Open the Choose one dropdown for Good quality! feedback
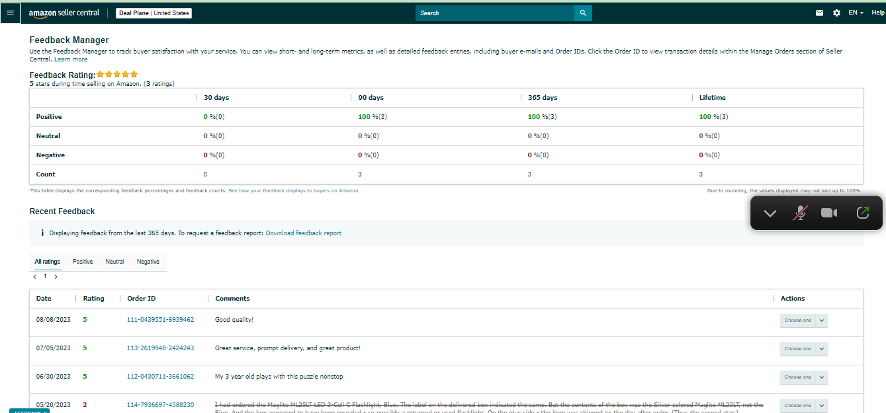This screenshot has height=413, width=886. (x=803, y=320)
